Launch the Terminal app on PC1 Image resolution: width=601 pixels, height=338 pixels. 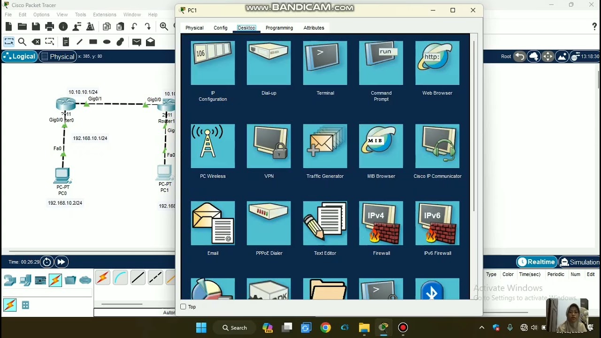click(325, 63)
